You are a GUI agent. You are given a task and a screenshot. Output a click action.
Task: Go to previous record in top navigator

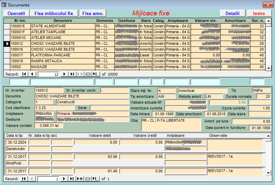click(32, 74)
